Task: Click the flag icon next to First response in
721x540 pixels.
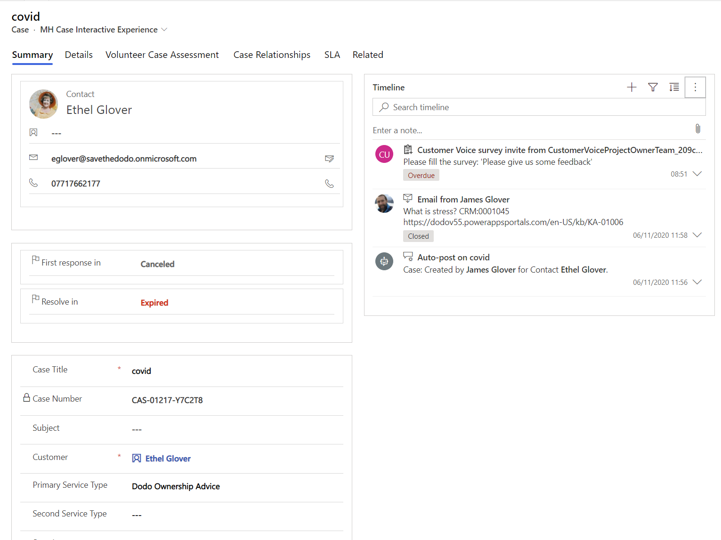Action: 35,260
